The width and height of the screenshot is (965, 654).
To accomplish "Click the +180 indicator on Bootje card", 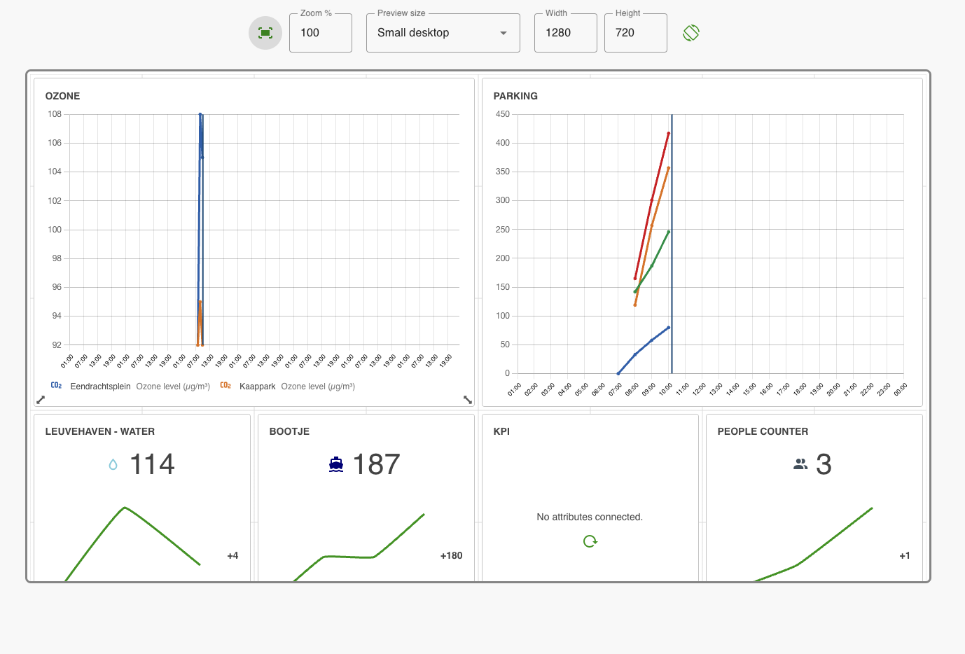I will point(451,555).
